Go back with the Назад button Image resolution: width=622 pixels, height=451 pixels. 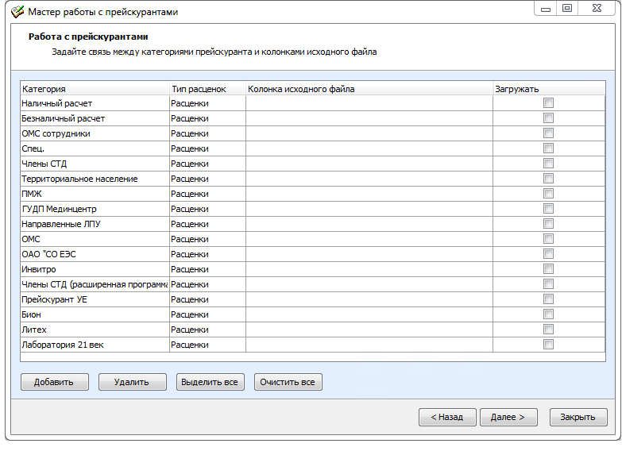click(x=446, y=417)
